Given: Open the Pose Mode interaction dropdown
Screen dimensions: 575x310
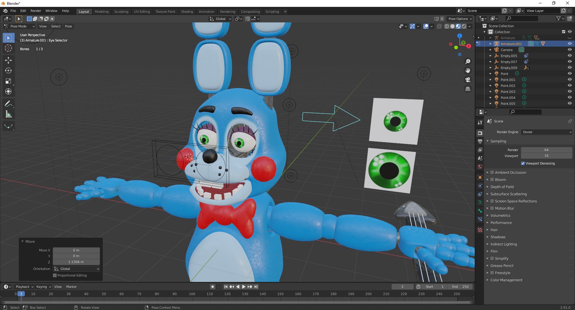Looking at the screenshot, I should click(x=19, y=26).
